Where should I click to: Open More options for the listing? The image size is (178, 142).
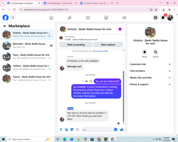(x=108, y=45)
